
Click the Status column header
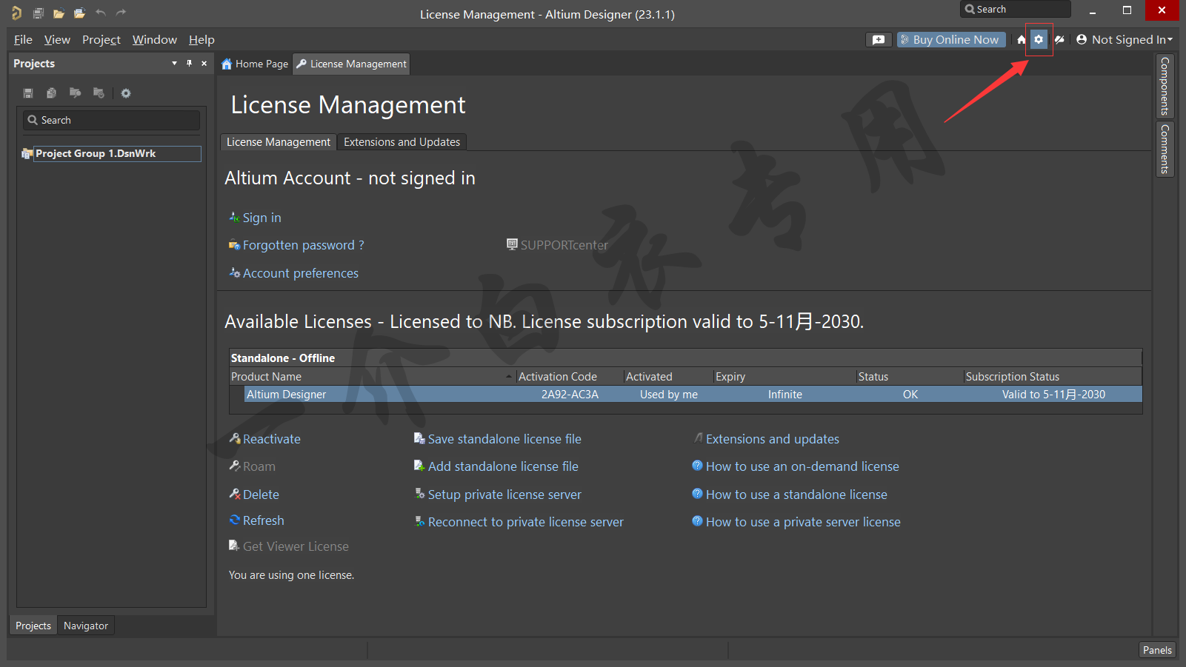pos(910,377)
